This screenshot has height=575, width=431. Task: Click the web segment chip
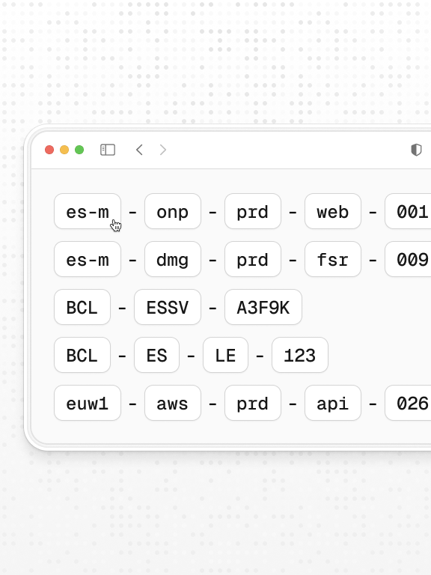click(333, 211)
